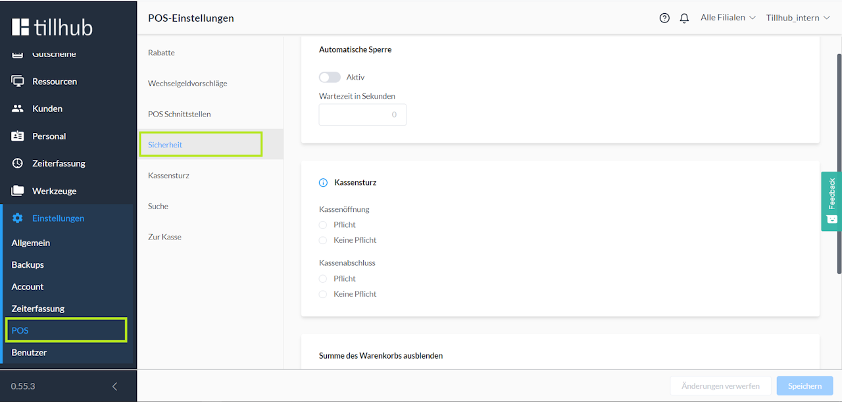Screen dimensions: 842x402
Task: Open the Alle Filialen dropdown
Action: point(728,18)
